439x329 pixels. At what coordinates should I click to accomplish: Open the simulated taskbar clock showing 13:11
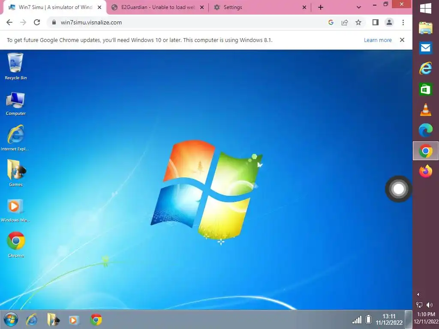(389, 320)
